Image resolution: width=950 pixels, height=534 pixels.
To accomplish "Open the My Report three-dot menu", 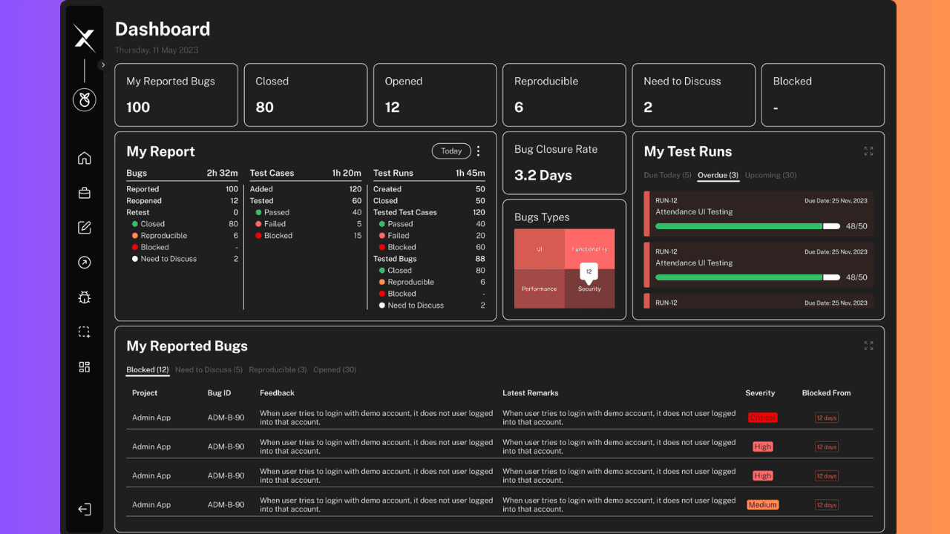I will tap(478, 151).
